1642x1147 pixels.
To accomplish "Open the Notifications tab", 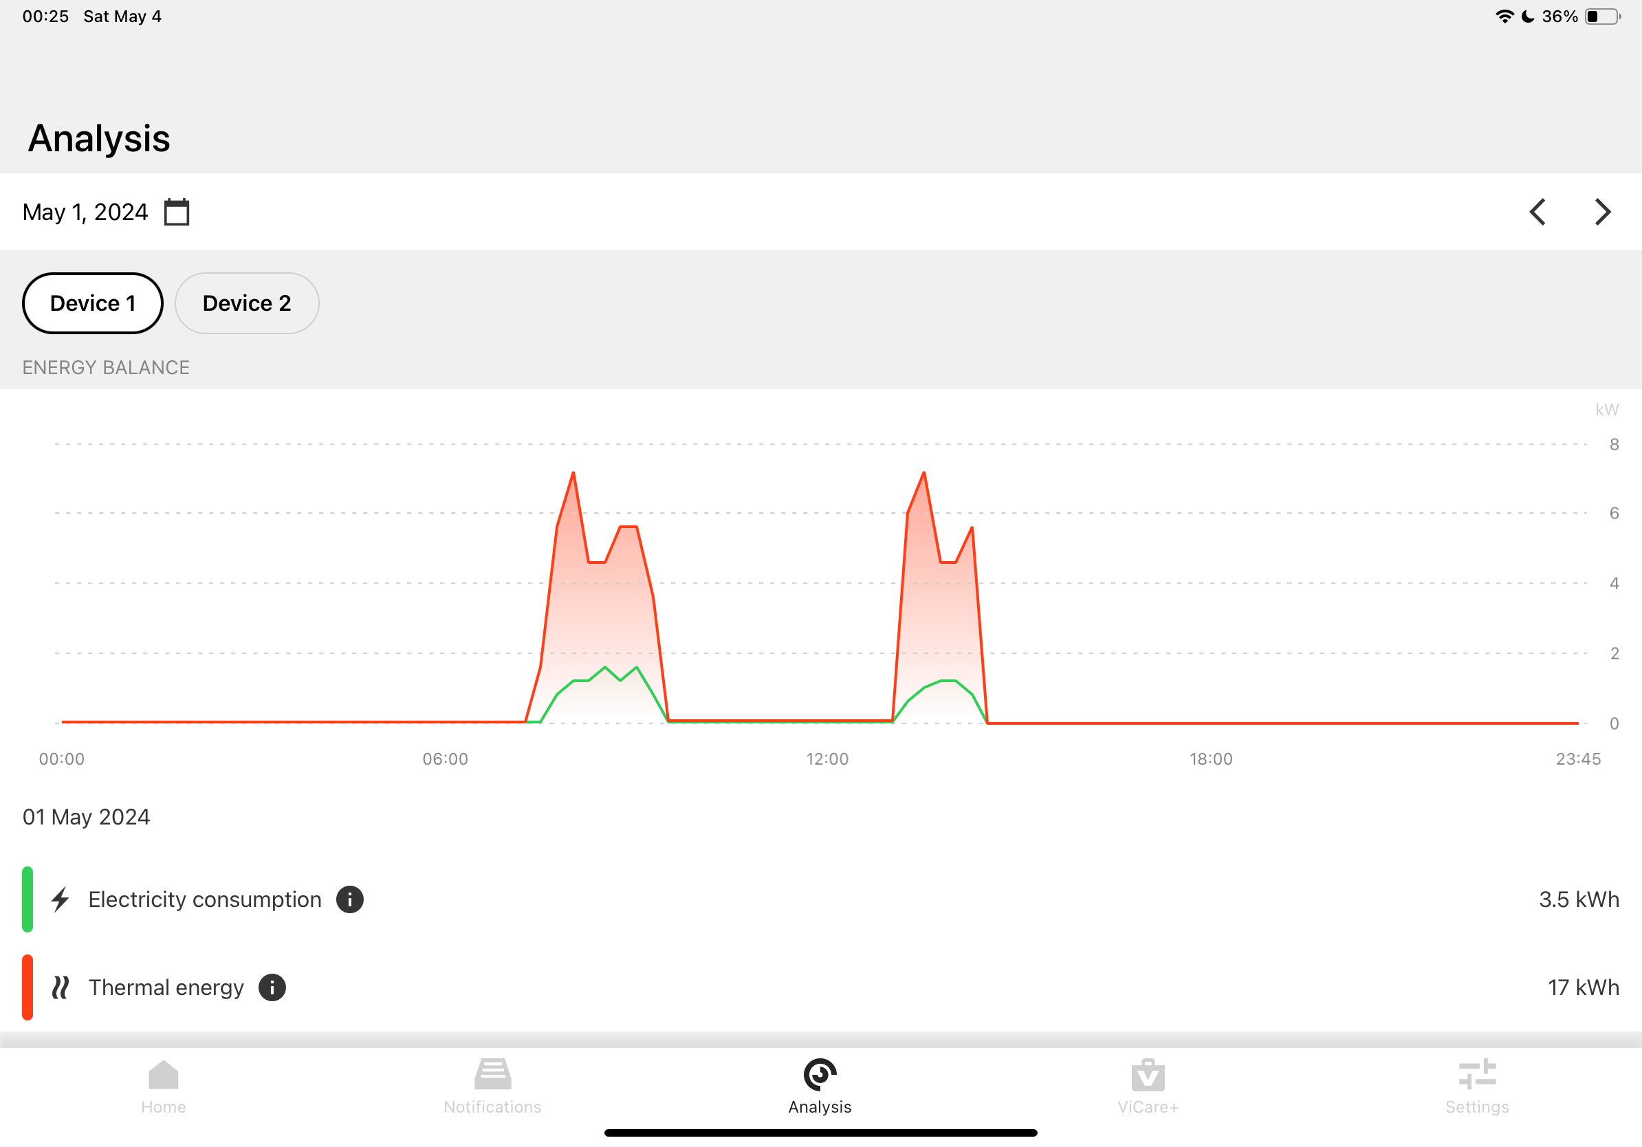I will [493, 1087].
